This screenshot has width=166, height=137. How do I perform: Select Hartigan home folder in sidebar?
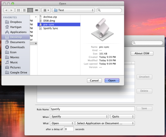16,27
